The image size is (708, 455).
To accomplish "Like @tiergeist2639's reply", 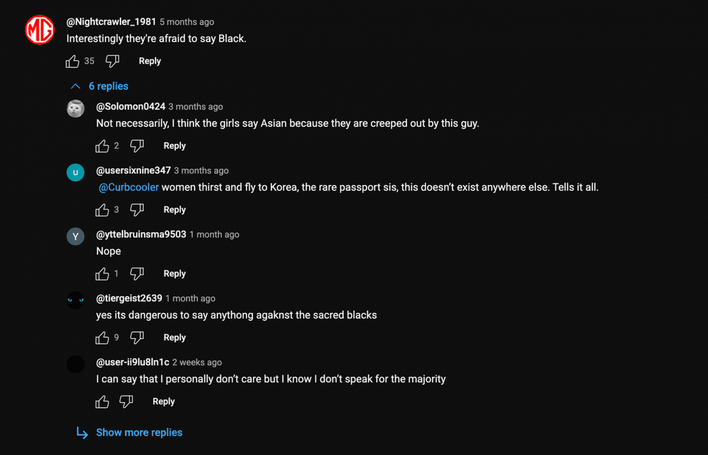I will coord(102,337).
